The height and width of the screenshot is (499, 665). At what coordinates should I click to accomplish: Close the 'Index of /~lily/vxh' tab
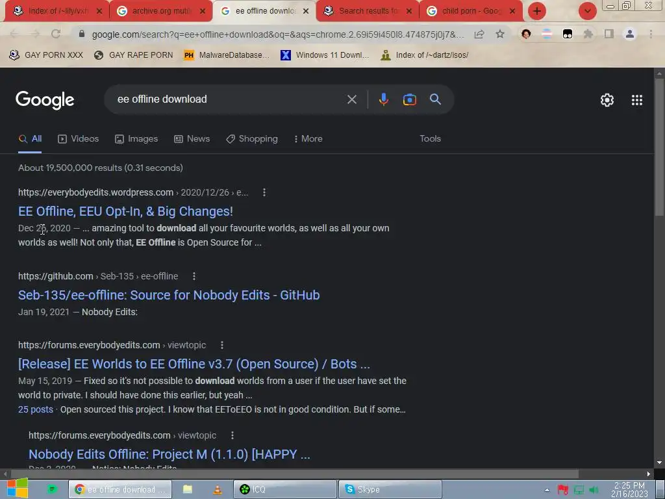[99, 11]
